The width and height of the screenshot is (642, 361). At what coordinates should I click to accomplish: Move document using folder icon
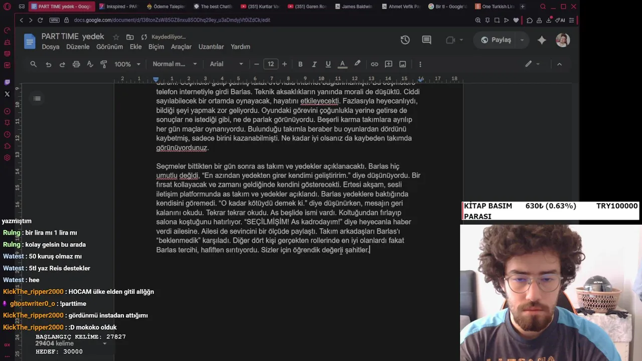point(130,37)
